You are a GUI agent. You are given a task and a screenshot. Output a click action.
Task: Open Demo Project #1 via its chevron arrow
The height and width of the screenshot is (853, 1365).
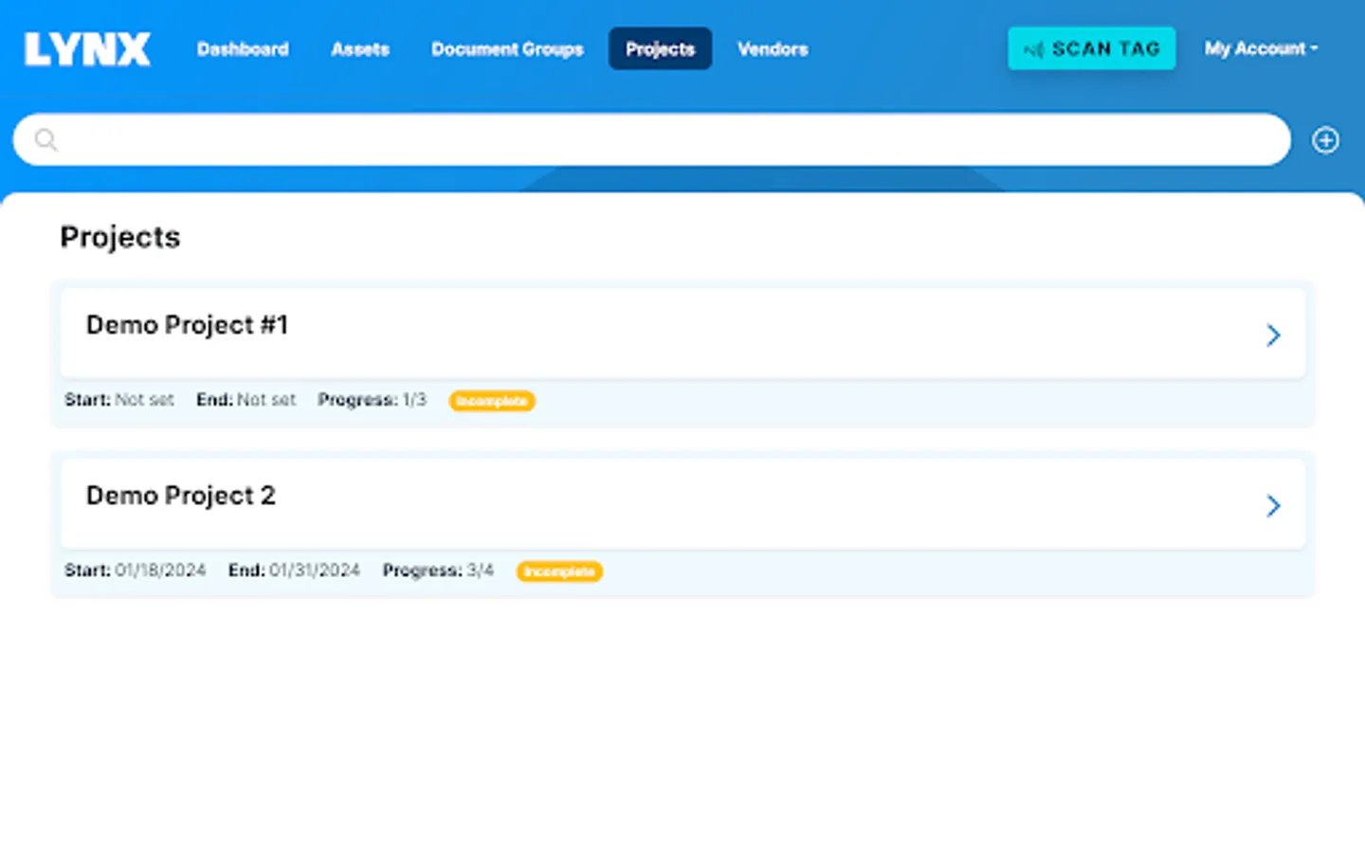pyautogui.click(x=1273, y=334)
